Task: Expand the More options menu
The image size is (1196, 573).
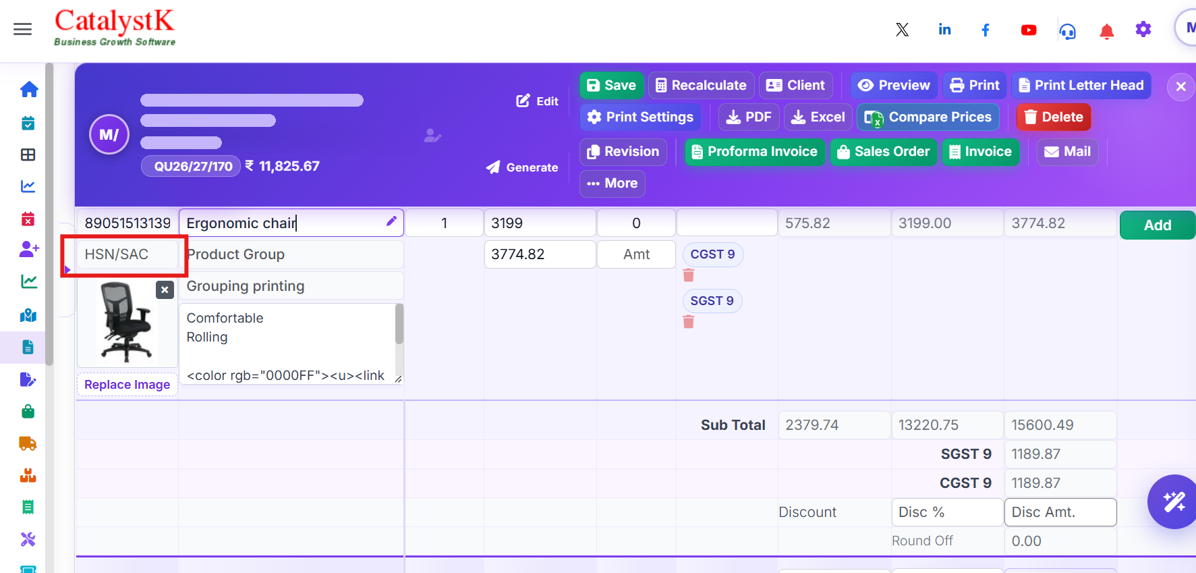Action: (613, 184)
